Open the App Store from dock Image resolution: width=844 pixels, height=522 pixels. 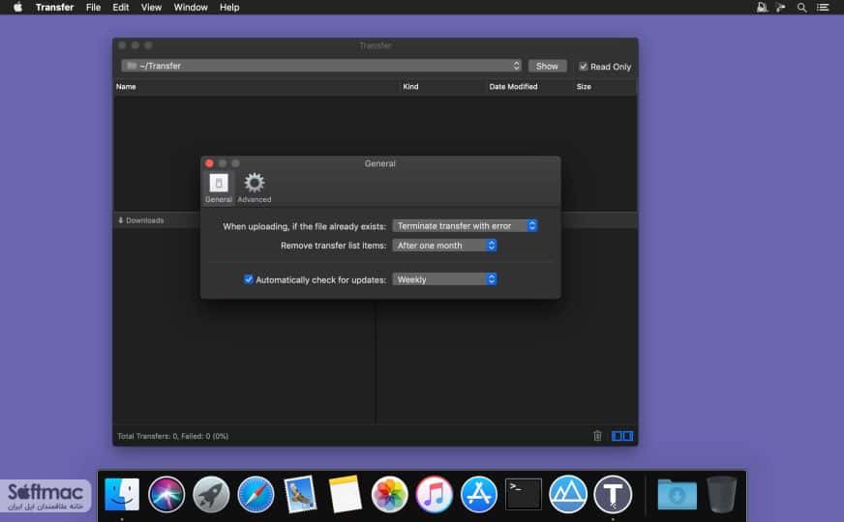pos(479,494)
